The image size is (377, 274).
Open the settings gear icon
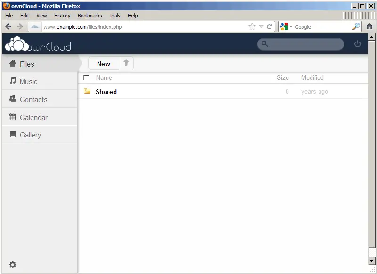point(13,265)
